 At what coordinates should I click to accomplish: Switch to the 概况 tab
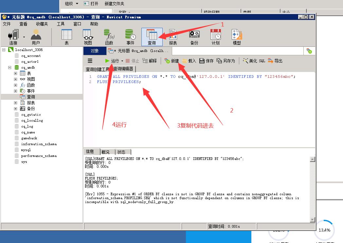106,152
